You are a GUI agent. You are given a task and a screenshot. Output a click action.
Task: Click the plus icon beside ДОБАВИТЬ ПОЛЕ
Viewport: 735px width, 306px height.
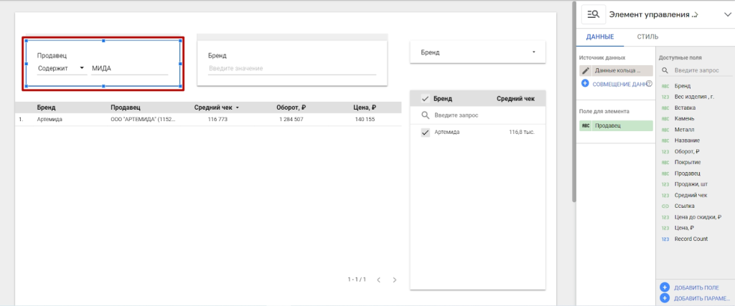pos(665,287)
